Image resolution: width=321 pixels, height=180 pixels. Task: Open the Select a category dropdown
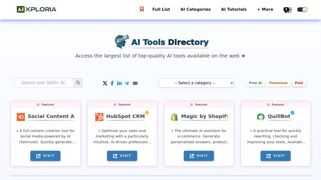pyautogui.click(x=196, y=83)
